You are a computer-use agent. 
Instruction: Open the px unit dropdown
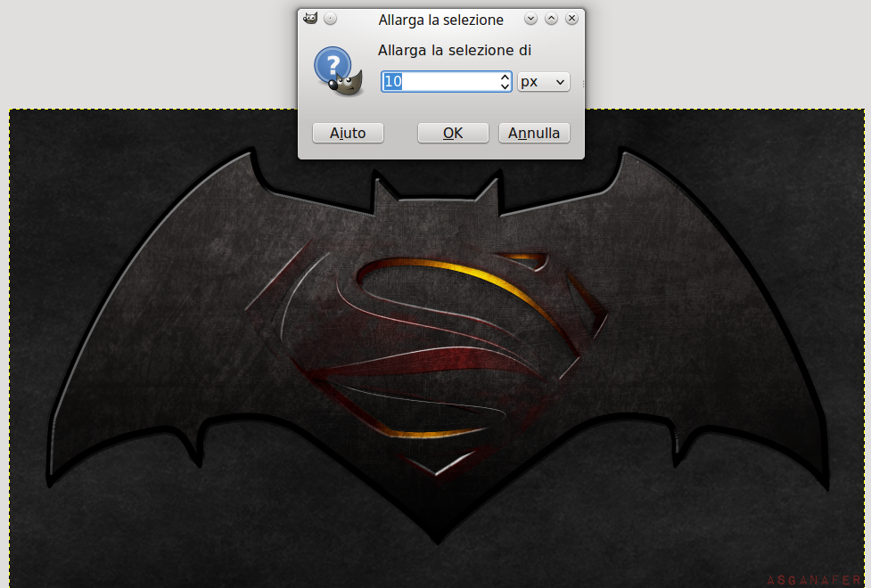pyautogui.click(x=543, y=82)
